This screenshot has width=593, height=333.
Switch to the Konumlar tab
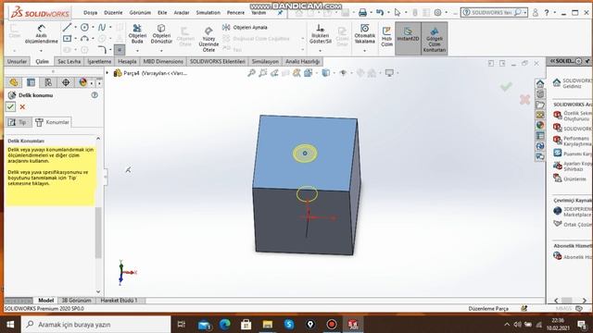[x=52, y=122]
